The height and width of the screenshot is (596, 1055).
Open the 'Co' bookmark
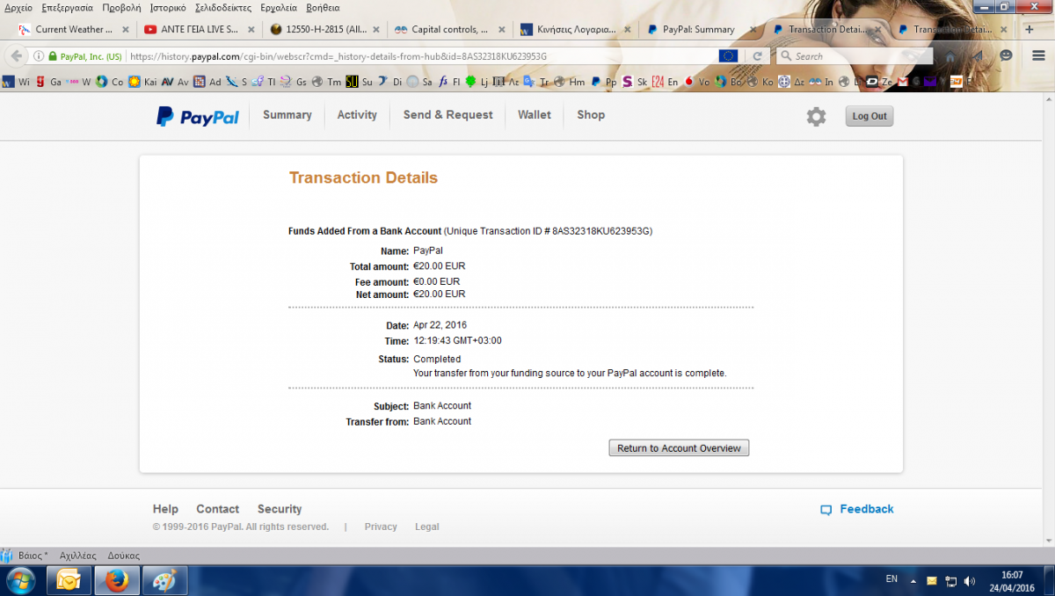point(110,82)
